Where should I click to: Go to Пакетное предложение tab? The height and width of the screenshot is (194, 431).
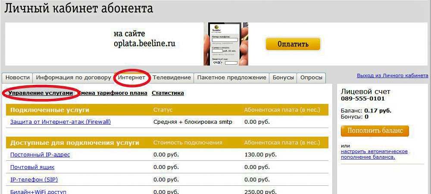(x=232, y=78)
